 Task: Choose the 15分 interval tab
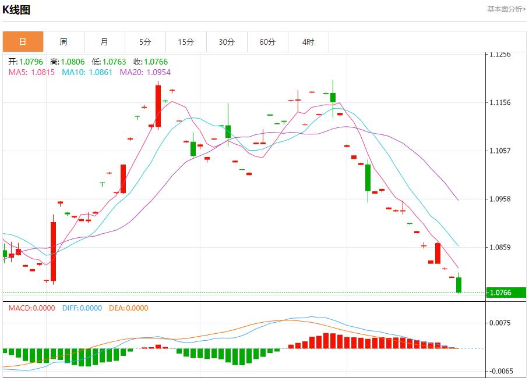tap(186, 42)
